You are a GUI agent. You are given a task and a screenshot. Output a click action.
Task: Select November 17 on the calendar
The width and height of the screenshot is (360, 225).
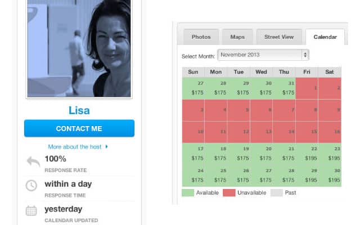pos(193,154)
